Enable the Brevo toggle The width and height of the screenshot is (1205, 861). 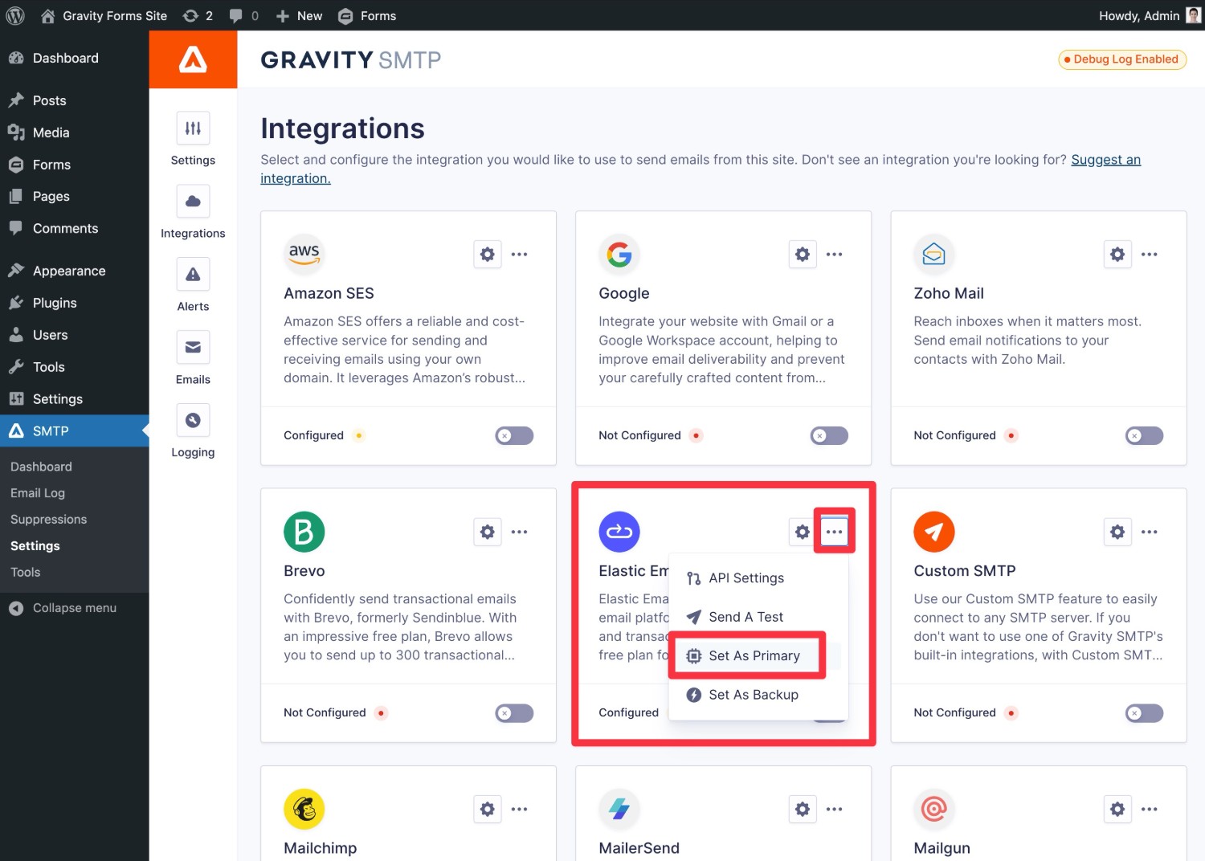(514, 712)
